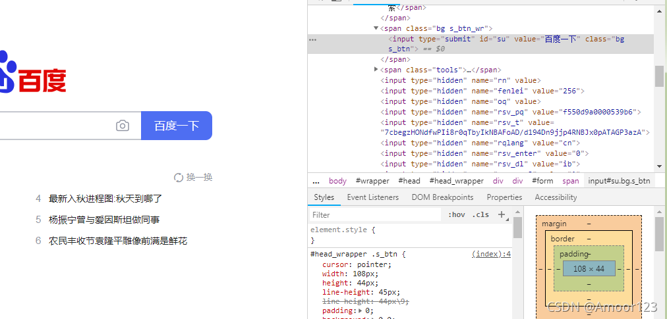Click the margin label in box model

554,224
